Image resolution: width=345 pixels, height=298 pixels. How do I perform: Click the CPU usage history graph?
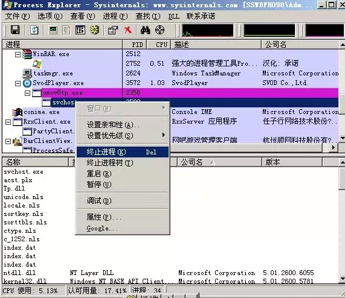tap(207, 30)
